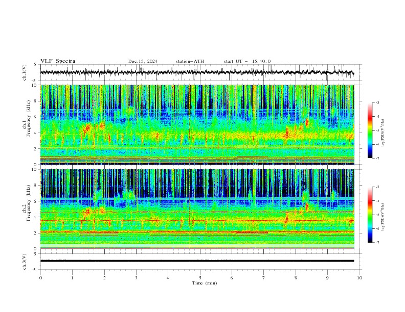Image resolution: width=405 pixels, height=312 pixels.
Task: Click the time axis tick label "0"
Action: [x=40, y=278]
